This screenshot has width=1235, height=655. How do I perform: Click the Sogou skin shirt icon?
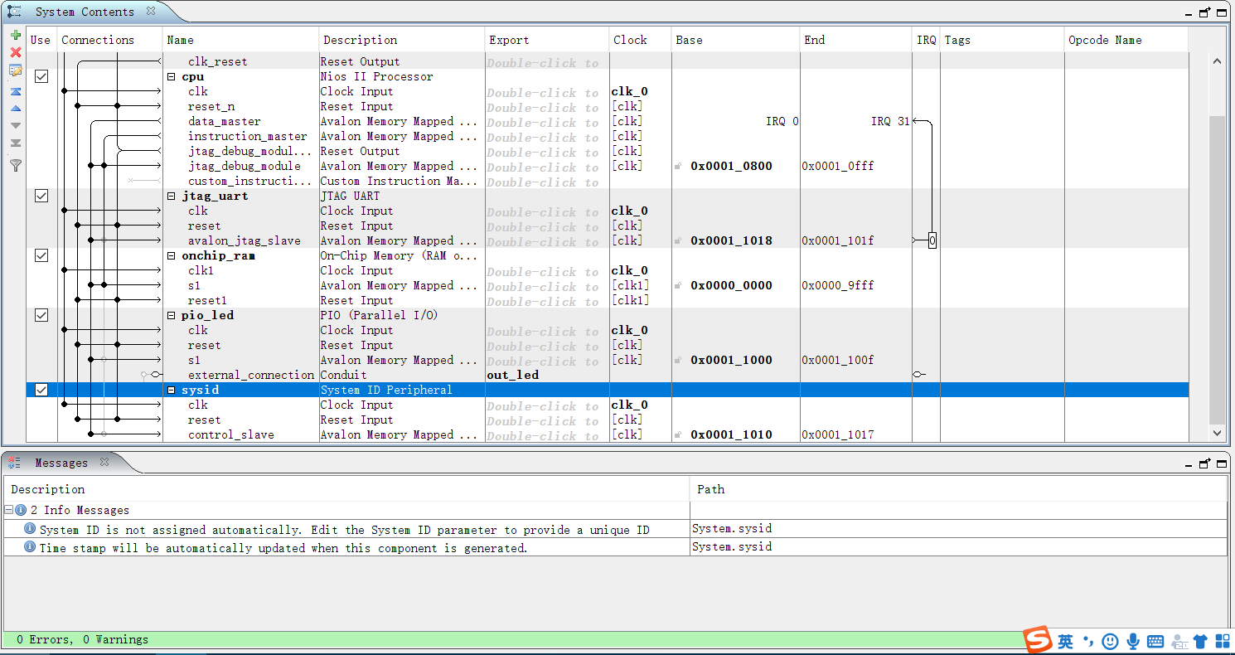[x=1200, y=641]
